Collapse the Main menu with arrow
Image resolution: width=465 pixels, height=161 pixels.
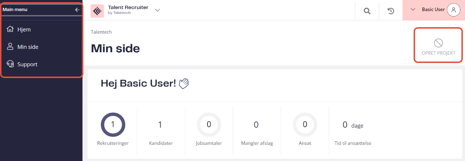[77, 10]
